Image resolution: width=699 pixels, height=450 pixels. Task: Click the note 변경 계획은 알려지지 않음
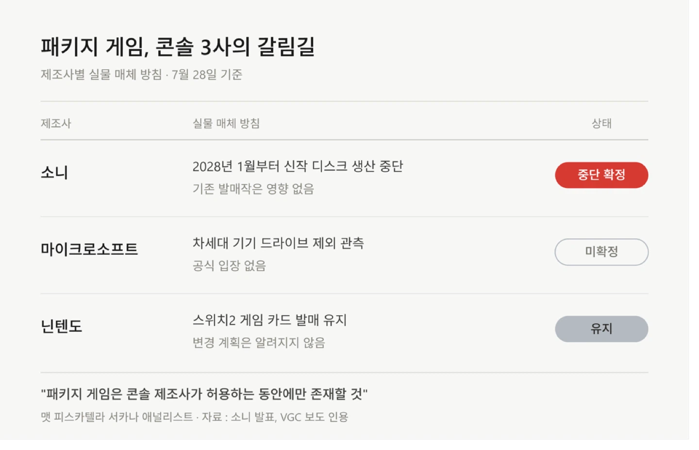[259, 343]
